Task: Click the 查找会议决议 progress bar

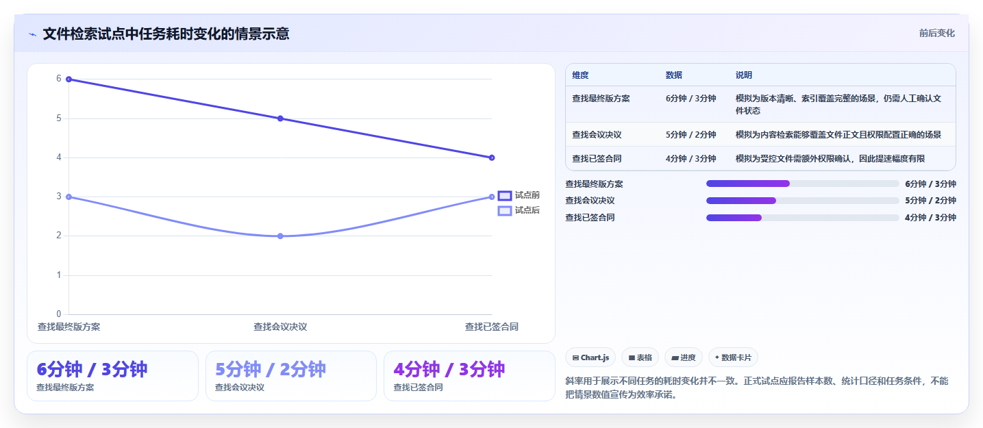Action: [x=802, y=201]
